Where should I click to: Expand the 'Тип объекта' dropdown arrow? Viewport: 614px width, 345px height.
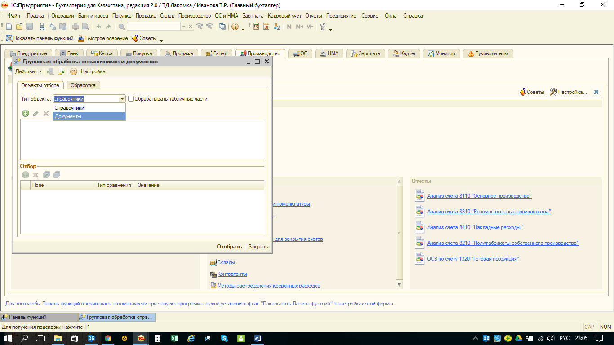pos(122,99)
